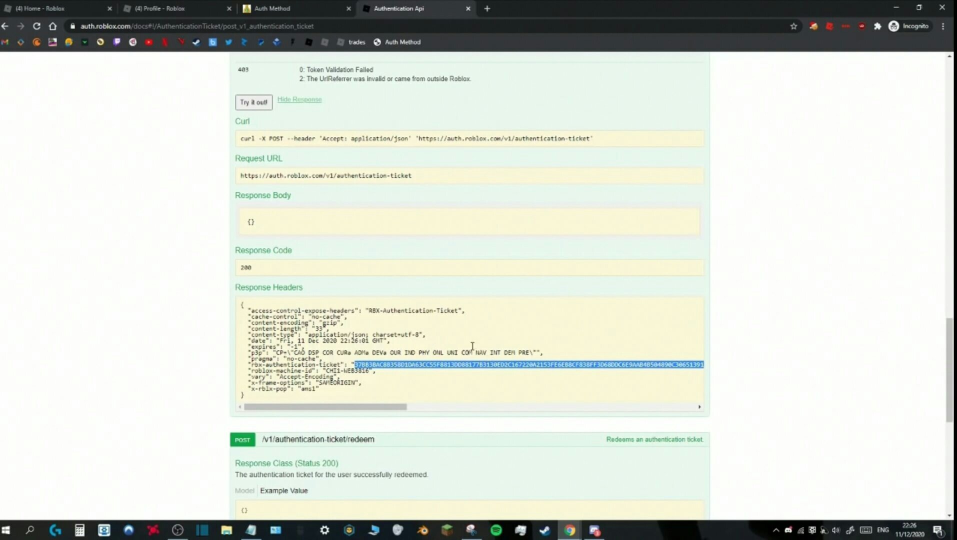Open the browser home page

click(x=52, y=26)
